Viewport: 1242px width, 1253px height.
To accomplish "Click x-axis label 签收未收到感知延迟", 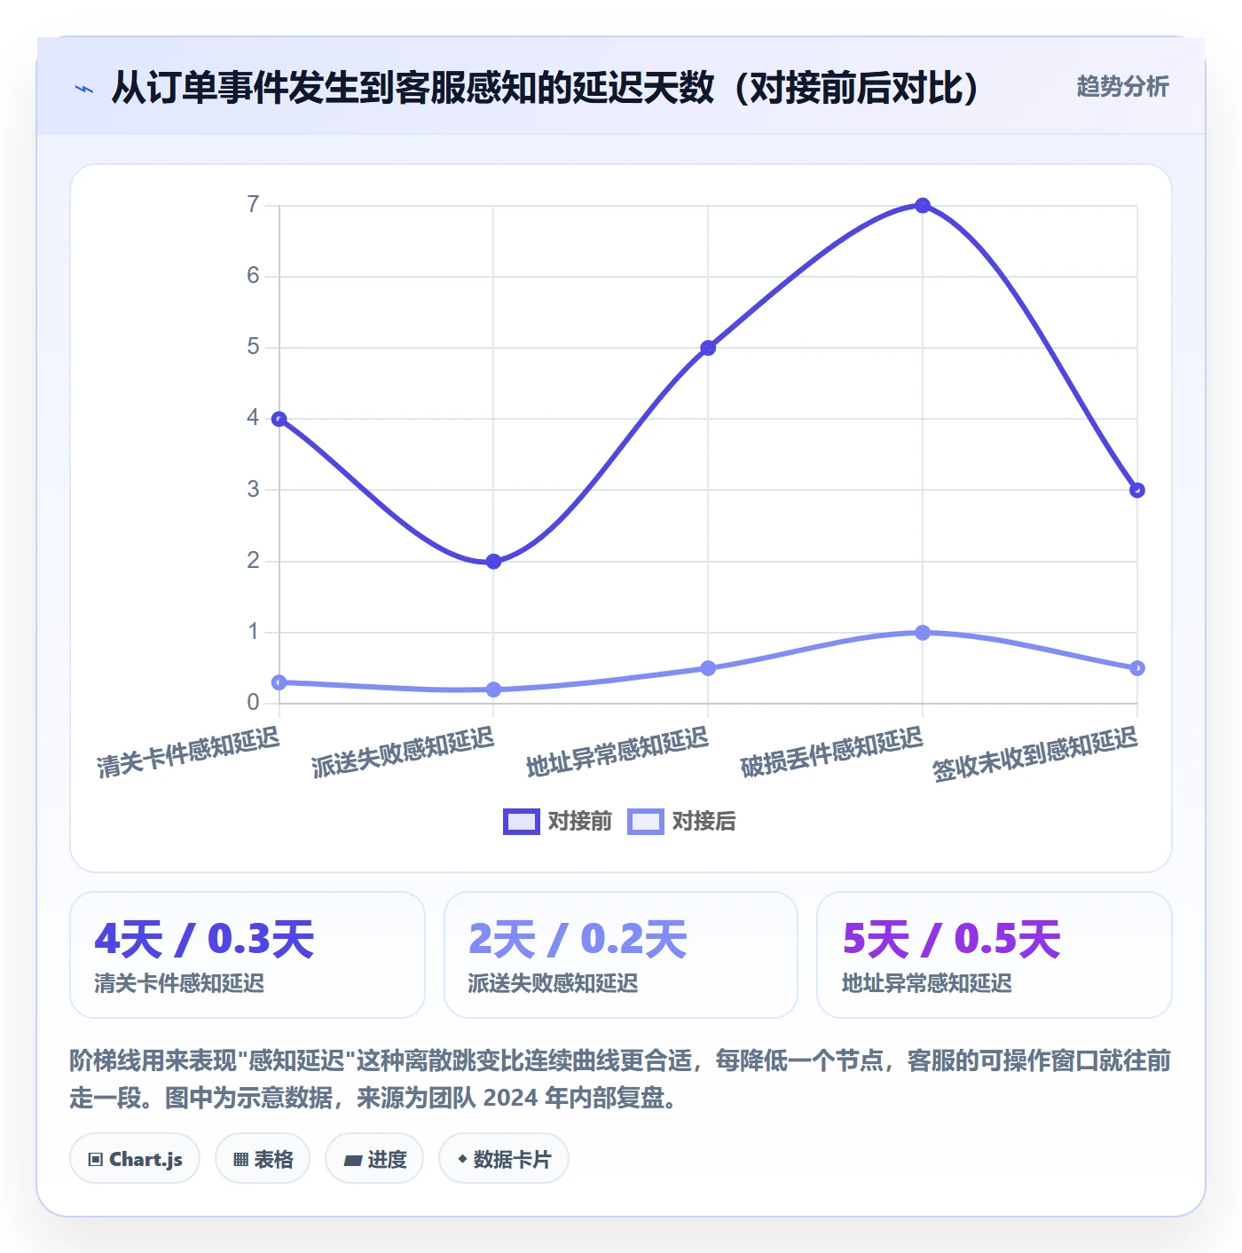I will [1035, 754].
